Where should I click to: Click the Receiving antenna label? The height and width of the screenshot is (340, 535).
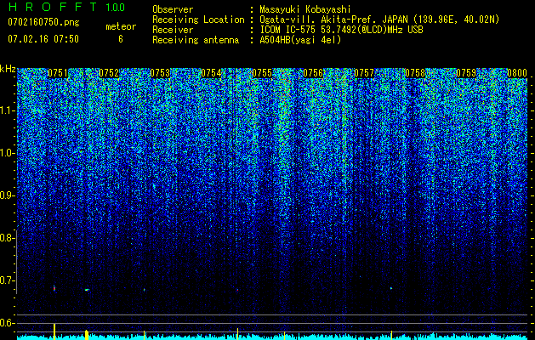tap(196, 40)
